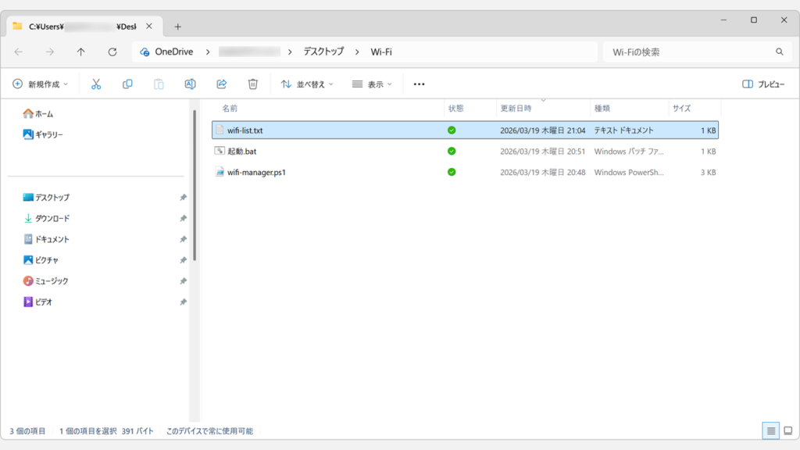This screenshot has width=800, height=450.
Task: Switch to large thumbnail view at bottom right
Action: (x=787, y=430)
